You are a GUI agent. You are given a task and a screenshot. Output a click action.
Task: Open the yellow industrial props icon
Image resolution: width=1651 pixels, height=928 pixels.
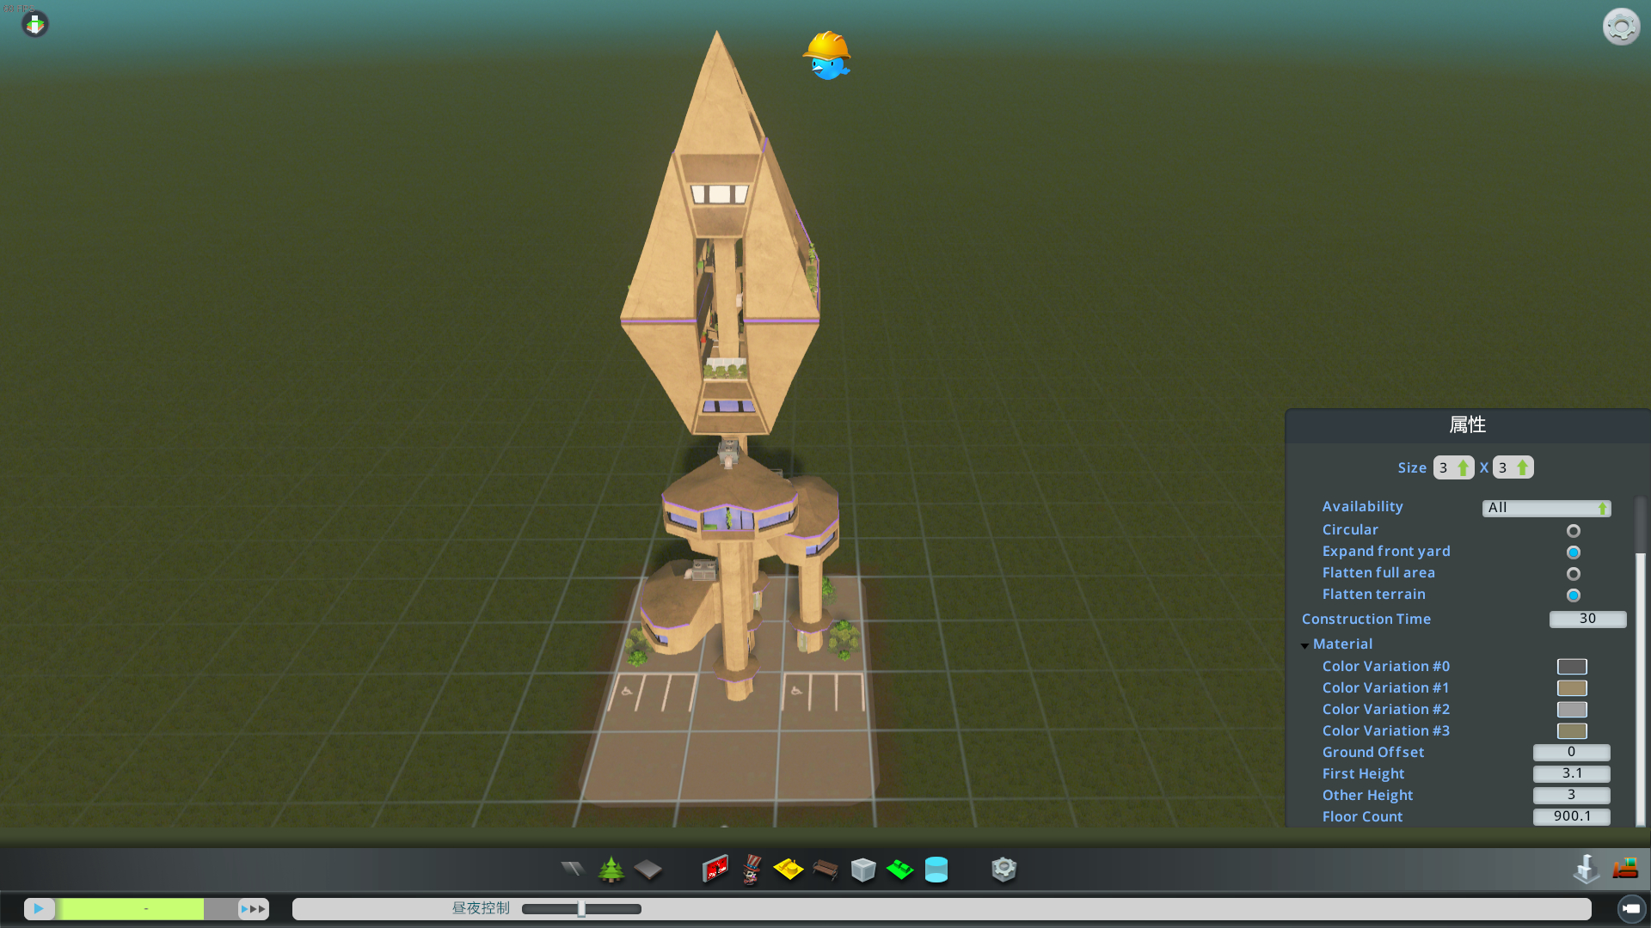tap(789, 870)
